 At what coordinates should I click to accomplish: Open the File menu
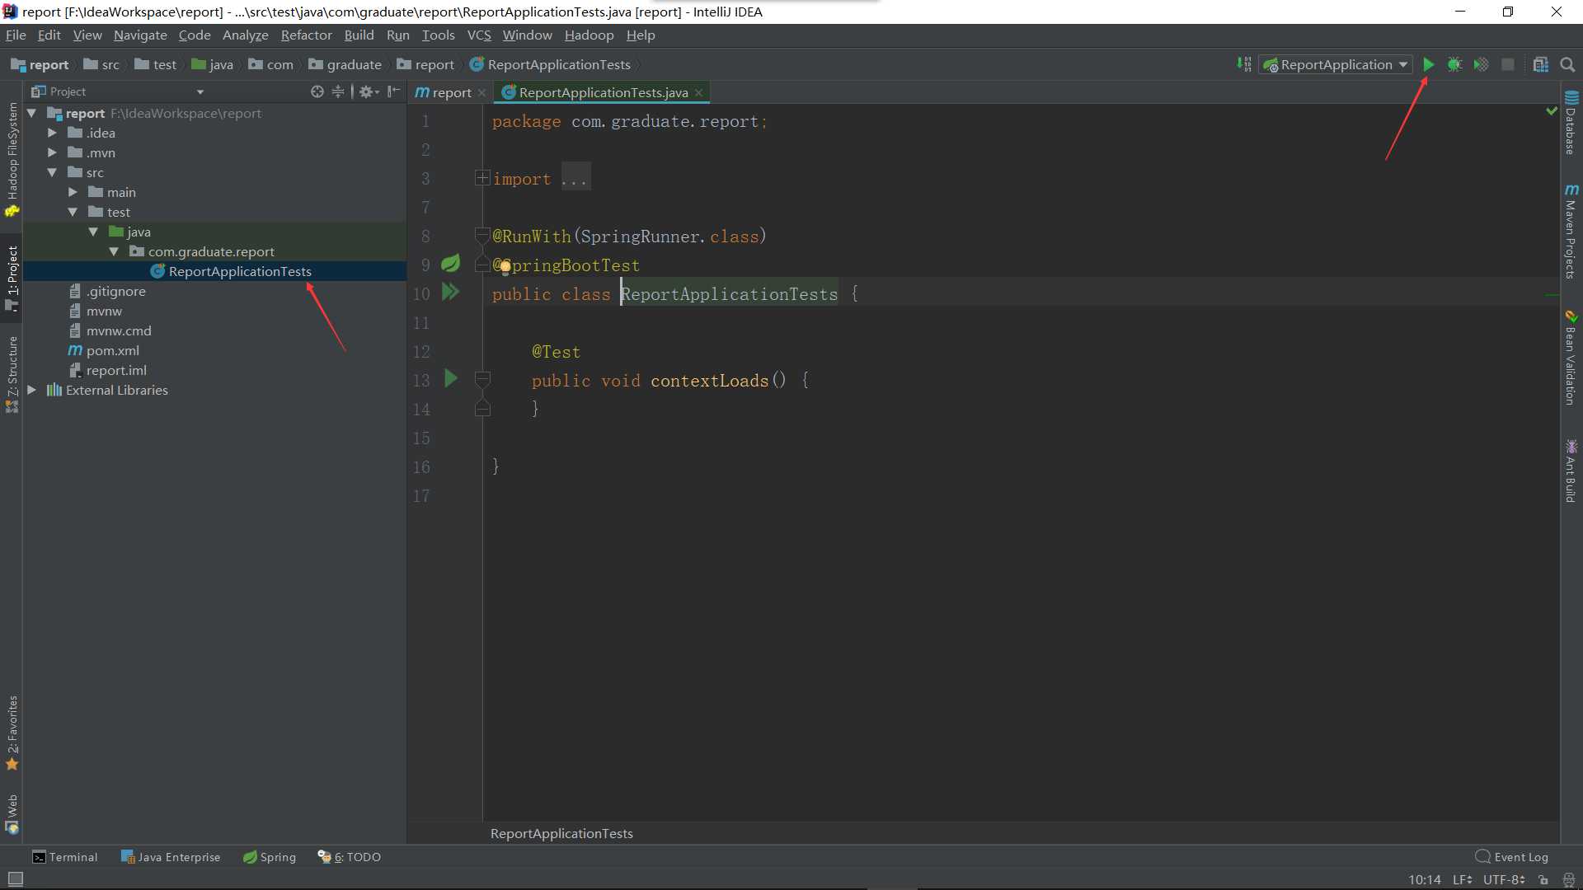pos(16,35)
